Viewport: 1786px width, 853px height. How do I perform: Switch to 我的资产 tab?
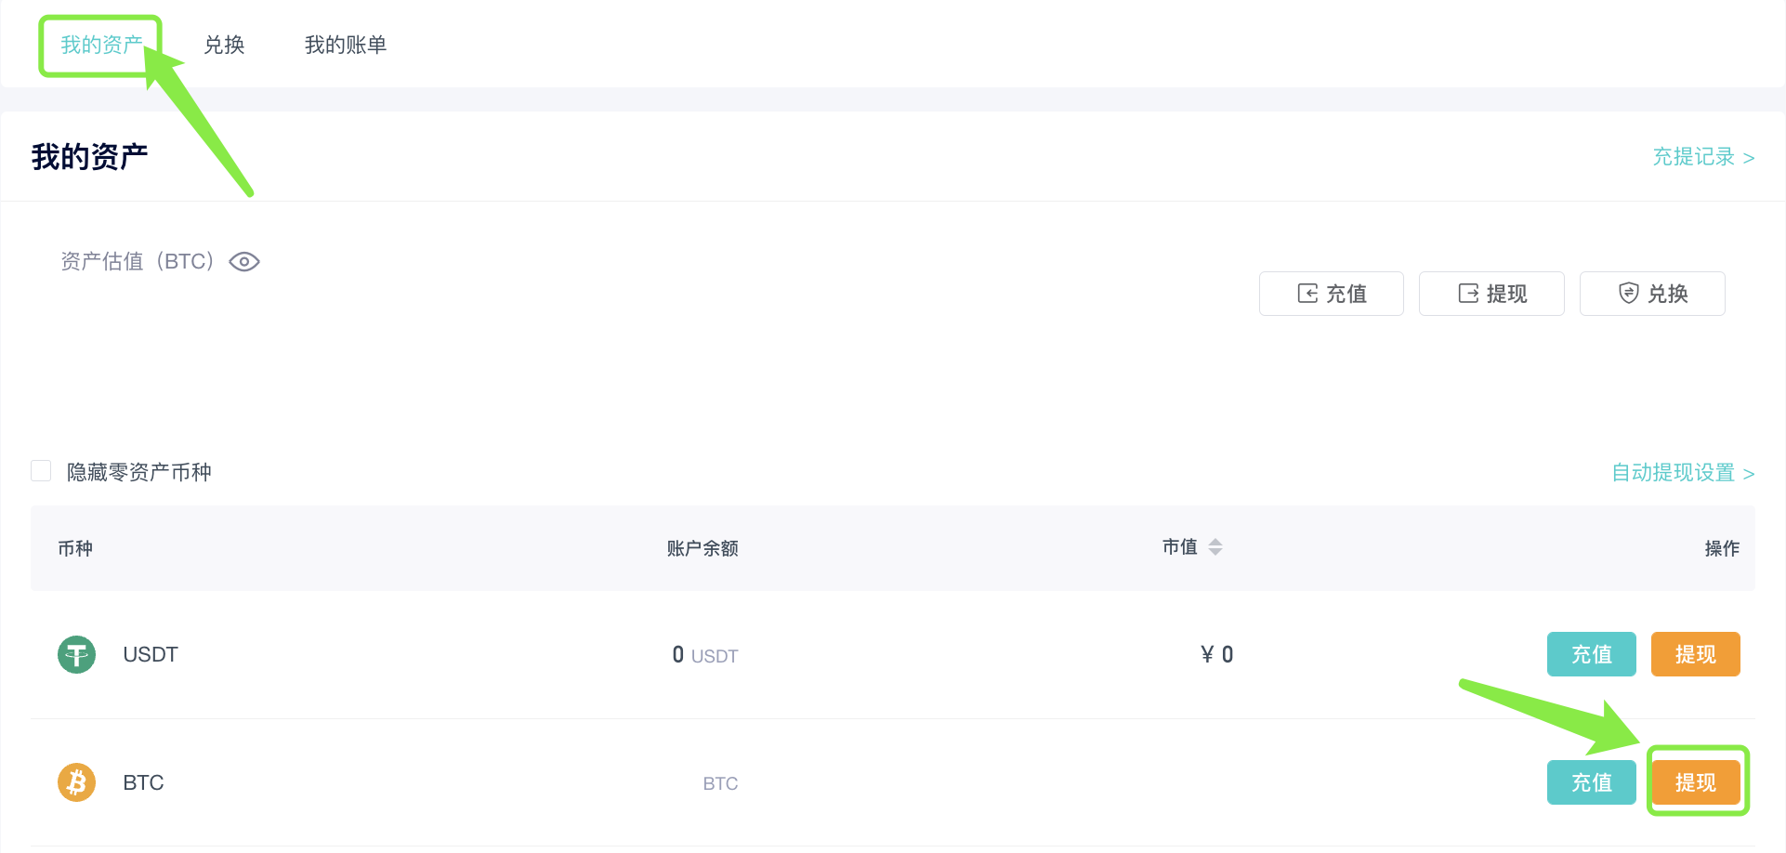point(101,45)
